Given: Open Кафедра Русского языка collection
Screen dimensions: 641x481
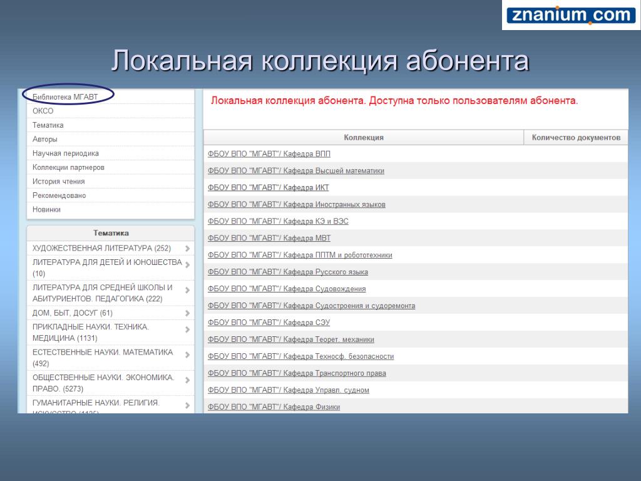Looking at the screenshot, I should tap(288, 272).
